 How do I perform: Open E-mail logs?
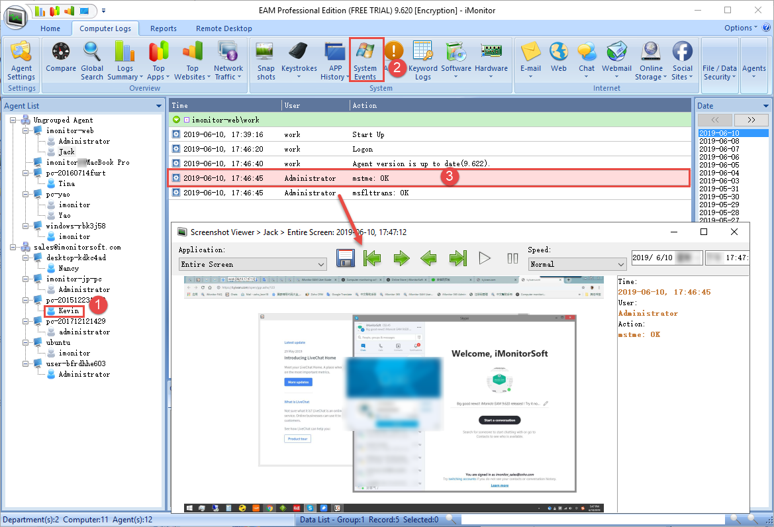[x=530, y=60]
